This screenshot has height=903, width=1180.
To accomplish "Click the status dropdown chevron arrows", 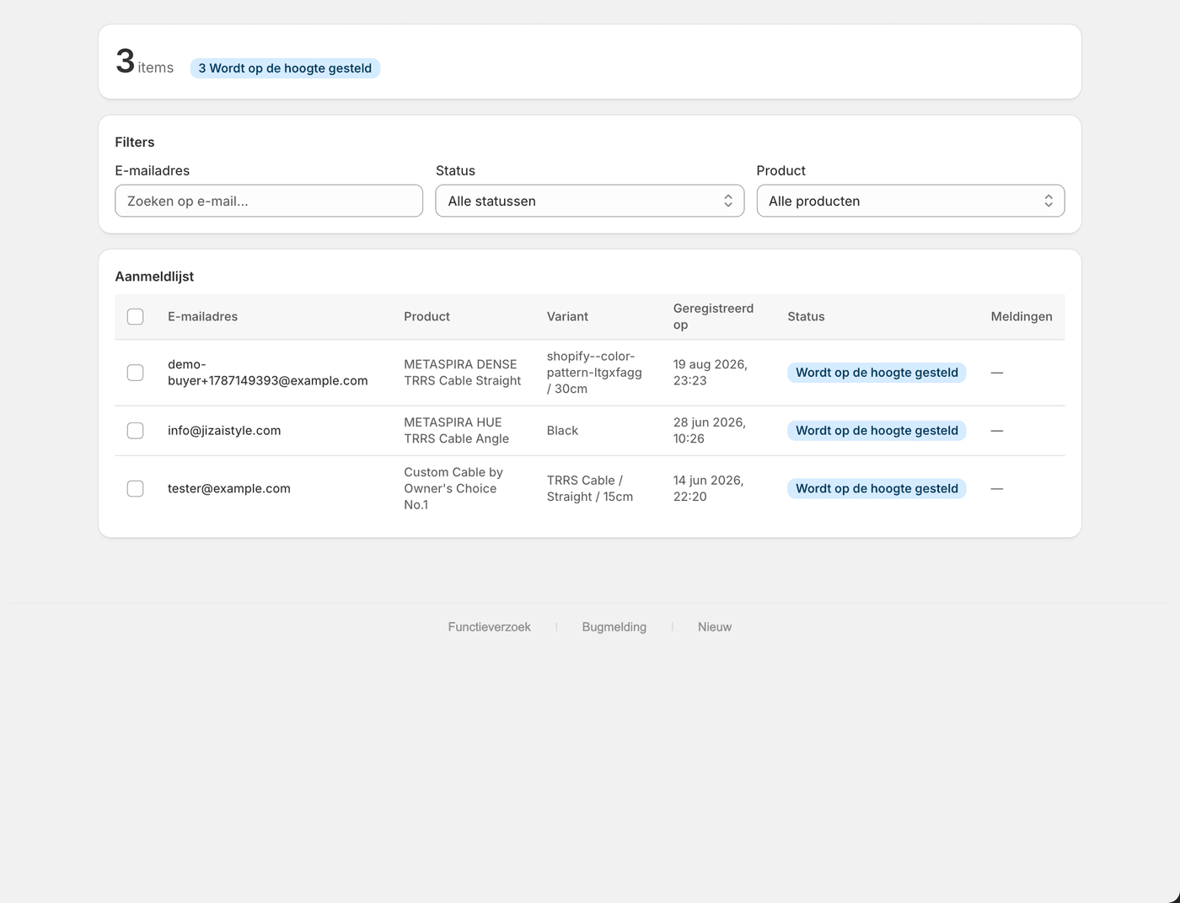I will (728, 201).
